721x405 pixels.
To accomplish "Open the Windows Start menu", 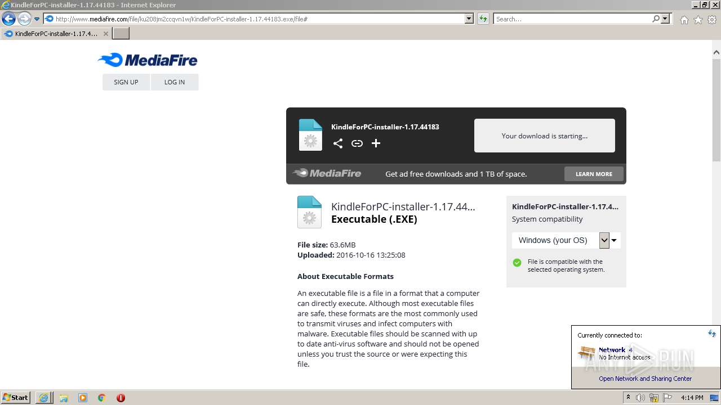I will click(x=16, y=398).
